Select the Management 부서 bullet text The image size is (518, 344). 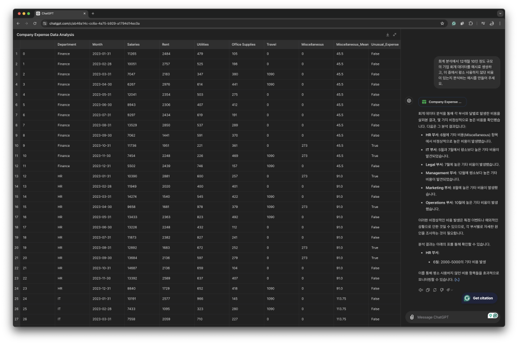[461, 176]
